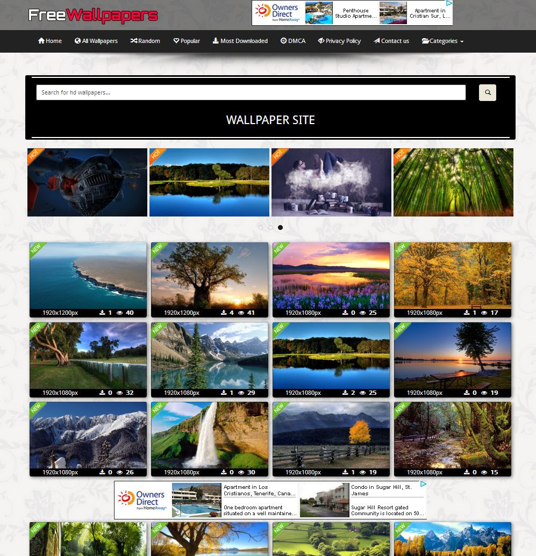
Task: Click the FreeWallpapers site logo
Action: (92, 15)
